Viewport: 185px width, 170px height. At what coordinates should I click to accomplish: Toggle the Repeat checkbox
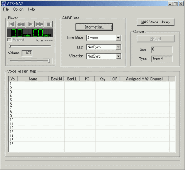point(9,40)
